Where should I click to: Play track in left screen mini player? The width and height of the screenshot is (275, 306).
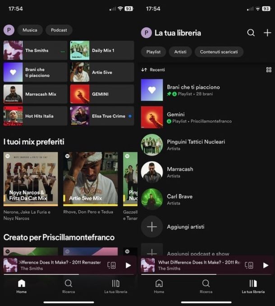coord(128,265)
